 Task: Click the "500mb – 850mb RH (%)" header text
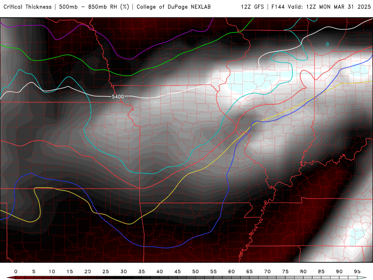tap(94, 7)
